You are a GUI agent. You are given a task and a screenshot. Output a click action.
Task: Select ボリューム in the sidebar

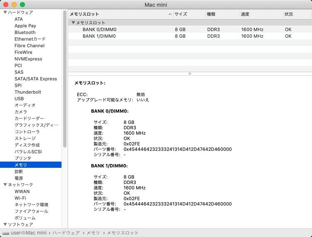point(25,218)
